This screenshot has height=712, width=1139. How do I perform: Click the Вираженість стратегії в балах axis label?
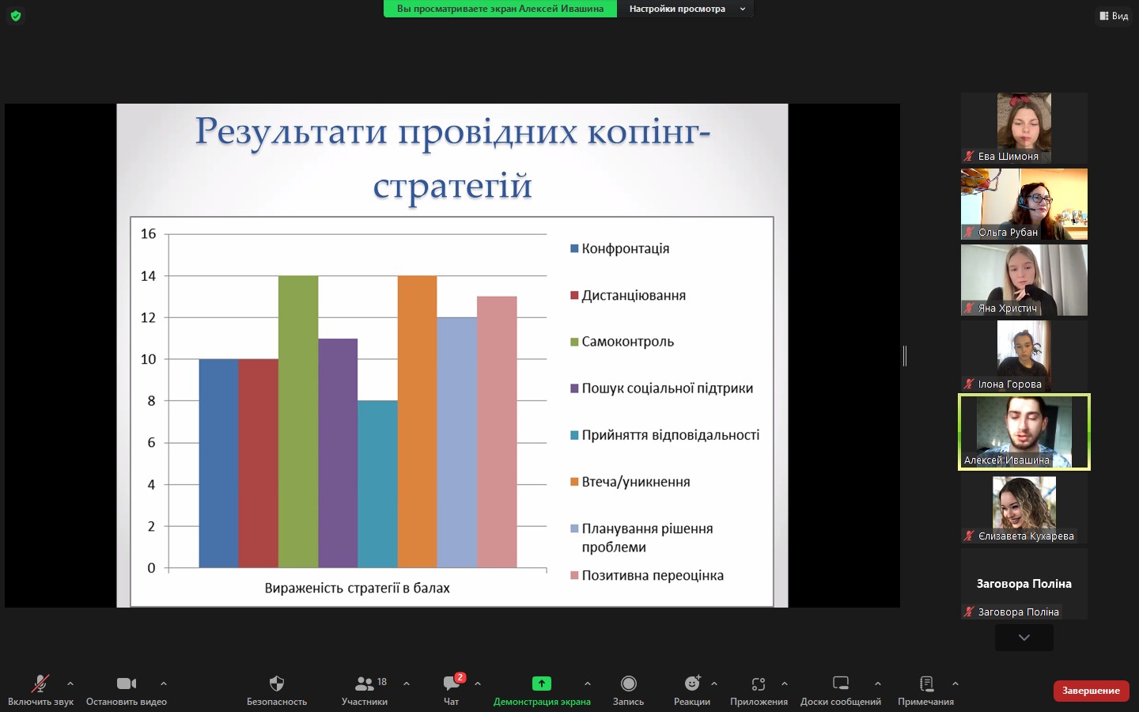coord(357,588)
